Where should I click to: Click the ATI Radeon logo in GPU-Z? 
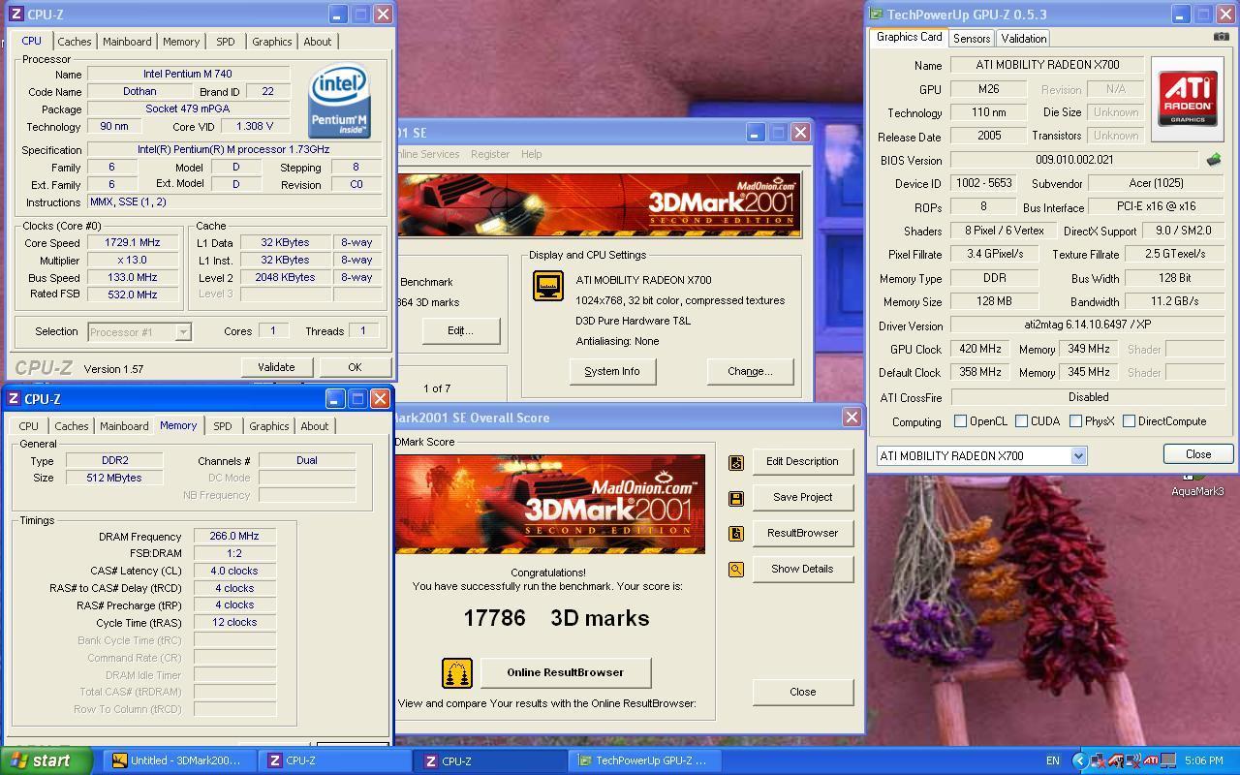(x=1188, y=99)
